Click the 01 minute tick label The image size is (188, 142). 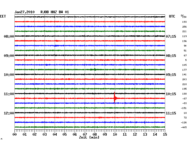pyautogui.click(x=25, y=135)
